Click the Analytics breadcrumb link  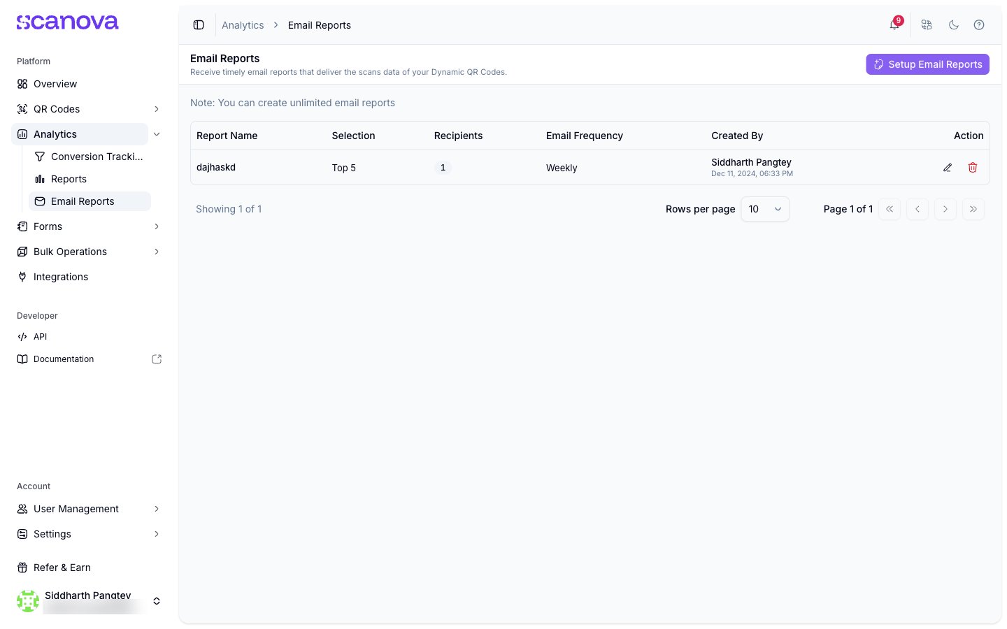243,25
